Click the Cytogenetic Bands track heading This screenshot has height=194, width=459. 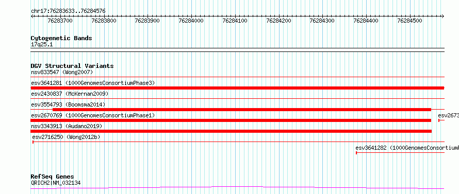pyautogui.click(x=61, y=38)
